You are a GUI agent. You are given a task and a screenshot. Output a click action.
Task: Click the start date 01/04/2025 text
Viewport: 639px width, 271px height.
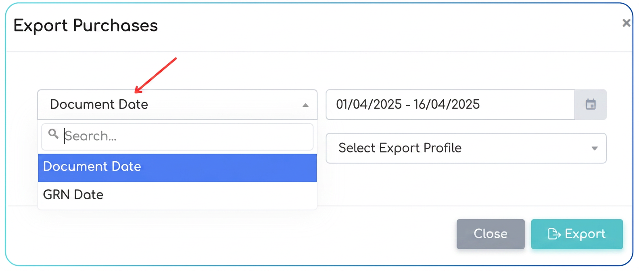pyautogui.click(x=369, y=104)
